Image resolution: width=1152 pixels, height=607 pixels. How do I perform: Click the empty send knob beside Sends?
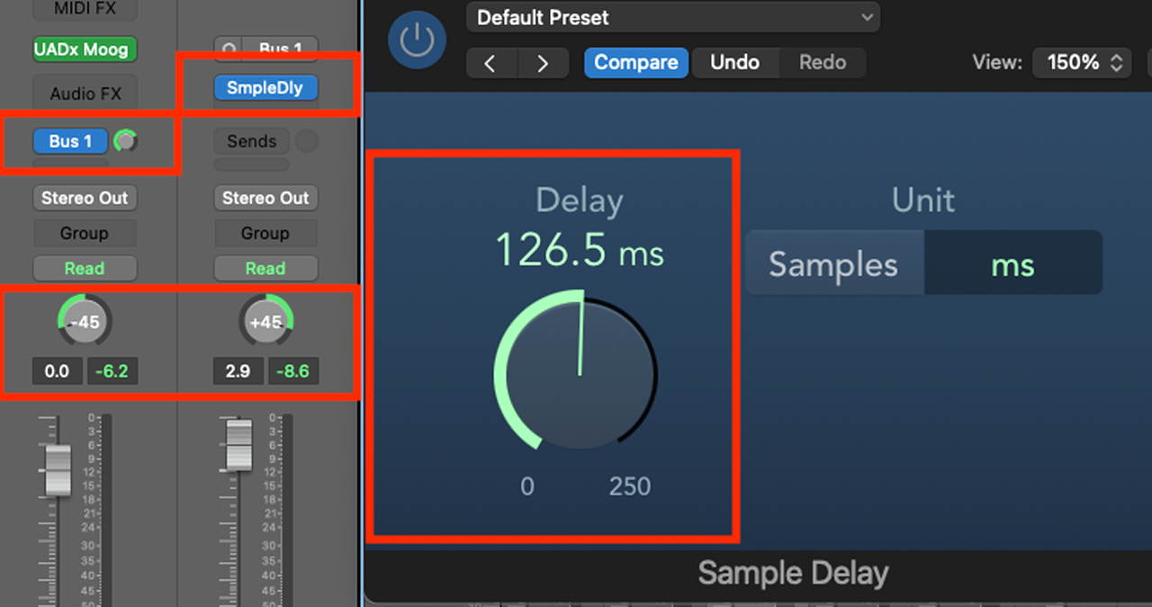click(x=307, y=141)
